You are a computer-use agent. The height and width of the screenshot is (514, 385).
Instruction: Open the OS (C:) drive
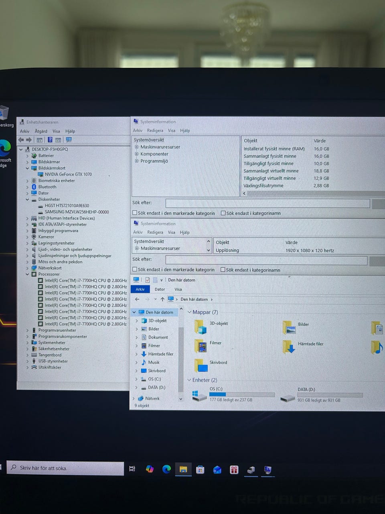[200, 396]
